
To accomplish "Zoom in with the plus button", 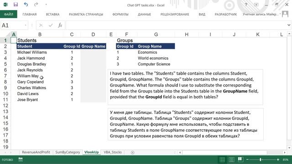I will point(278,159).
